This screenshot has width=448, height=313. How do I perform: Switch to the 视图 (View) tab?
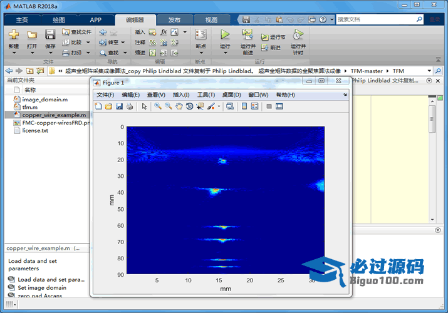[x=211, y=19]
